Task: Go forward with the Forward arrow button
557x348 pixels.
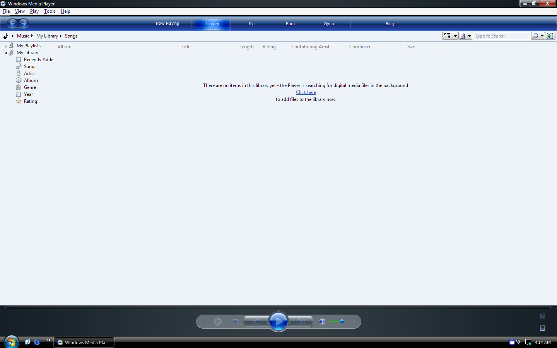Action: pos(24,24)
